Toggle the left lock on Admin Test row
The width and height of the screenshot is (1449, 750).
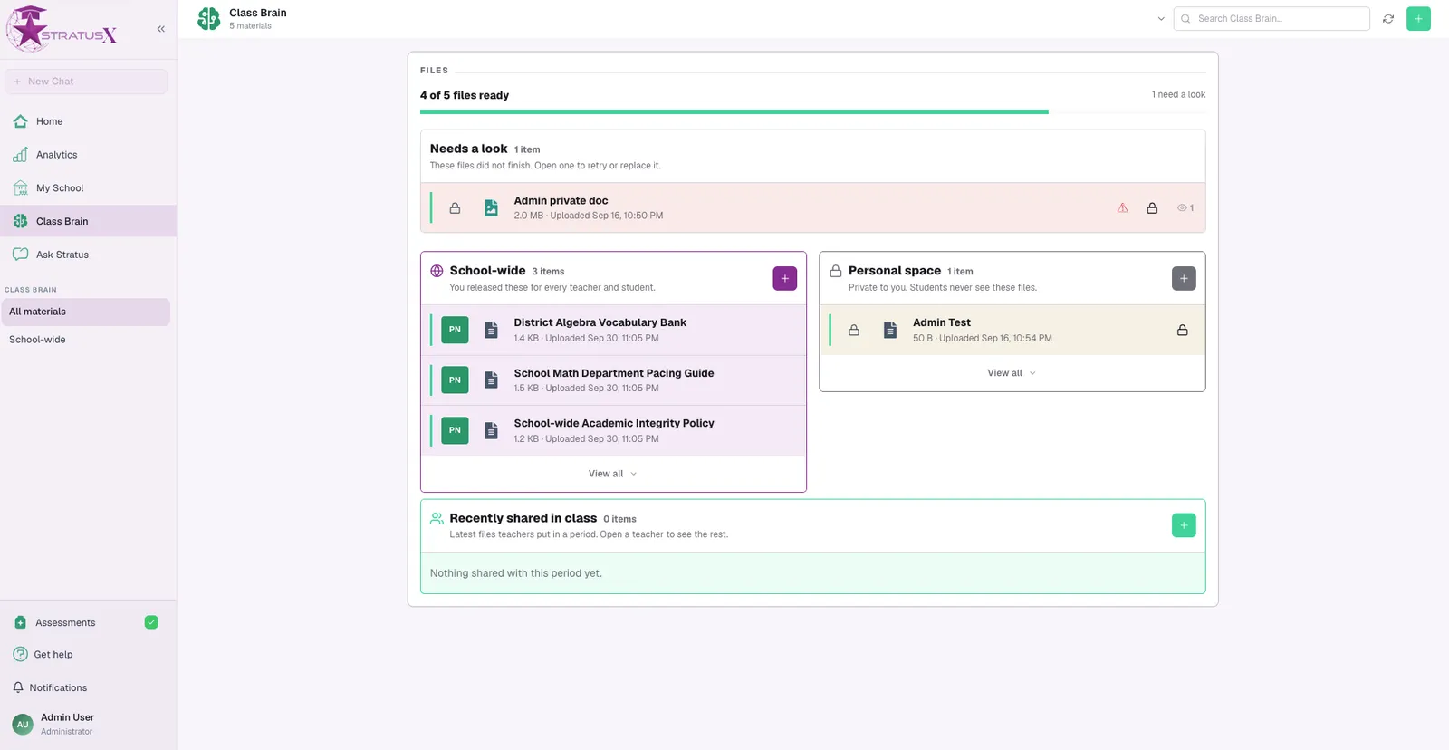pos(853,331)
